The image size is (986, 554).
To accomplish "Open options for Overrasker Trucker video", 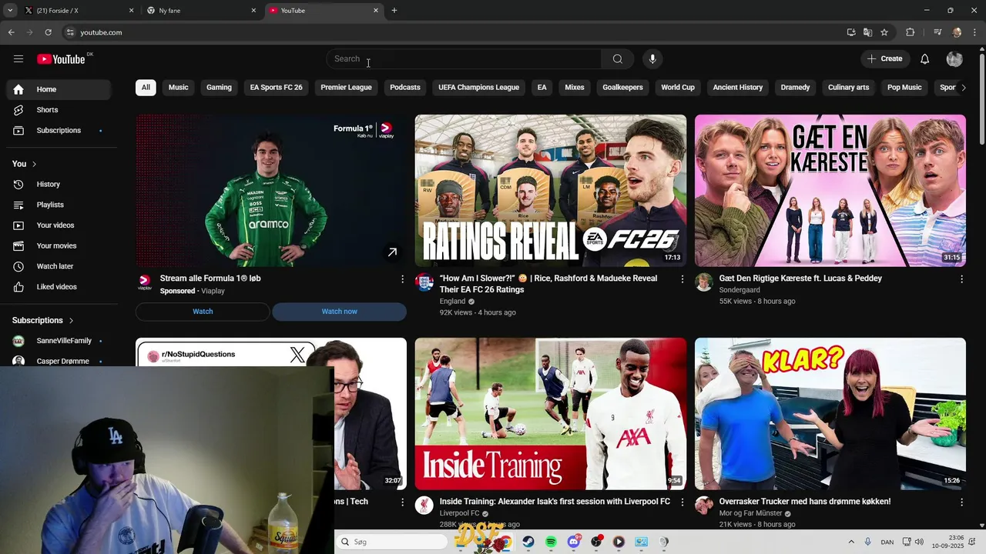I will click(x=961, y=502).
